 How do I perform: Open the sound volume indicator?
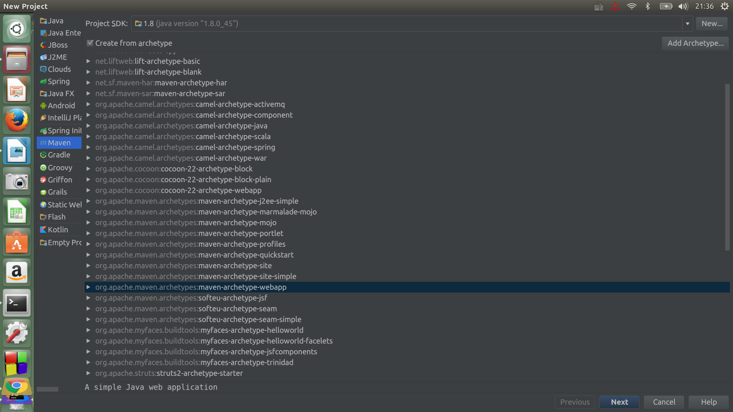click(683, 6)
